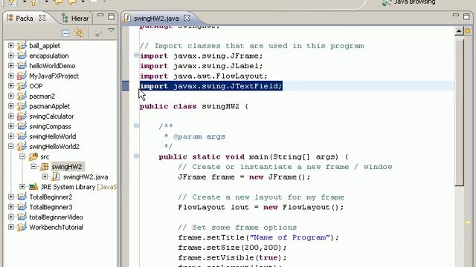Image resolution: width=476 pixels, height=267 pixels.
Task: Expand the ball_applet project
Action: tap(11, 46)
